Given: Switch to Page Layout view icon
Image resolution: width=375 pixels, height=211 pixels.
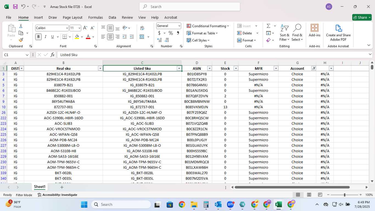Looking at the screenshot, I should 309,195.
